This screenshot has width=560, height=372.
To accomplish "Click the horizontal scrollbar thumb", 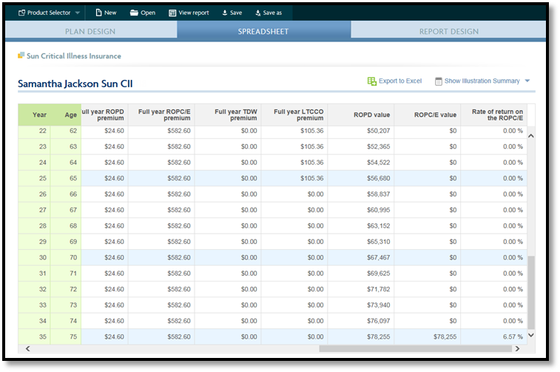I will click(x=416, y=348).
